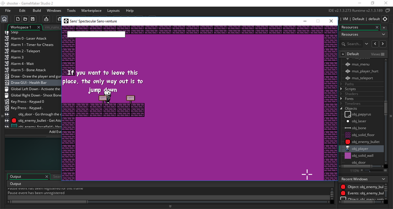Open Key Press - Keypad . event
Image resolution: width=393 pixels, height=209 pixels.
click(x=27, y=108)
